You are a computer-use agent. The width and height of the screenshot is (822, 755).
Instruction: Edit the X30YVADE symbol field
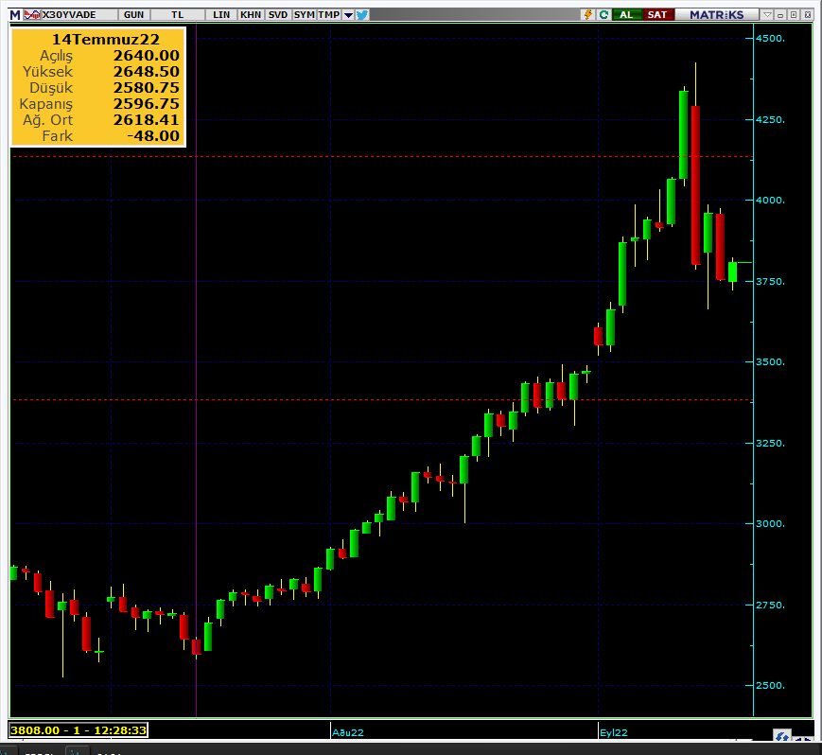(79, 15)
